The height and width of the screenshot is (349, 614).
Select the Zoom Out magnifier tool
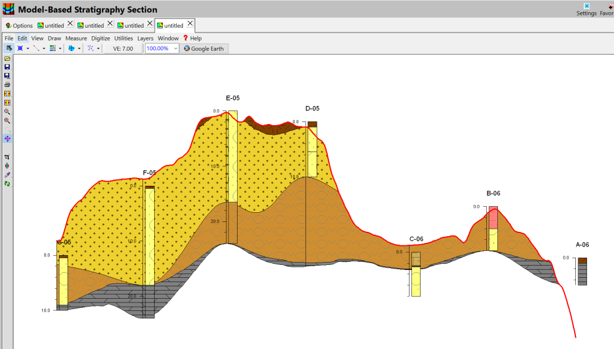[x=7, y=121]
